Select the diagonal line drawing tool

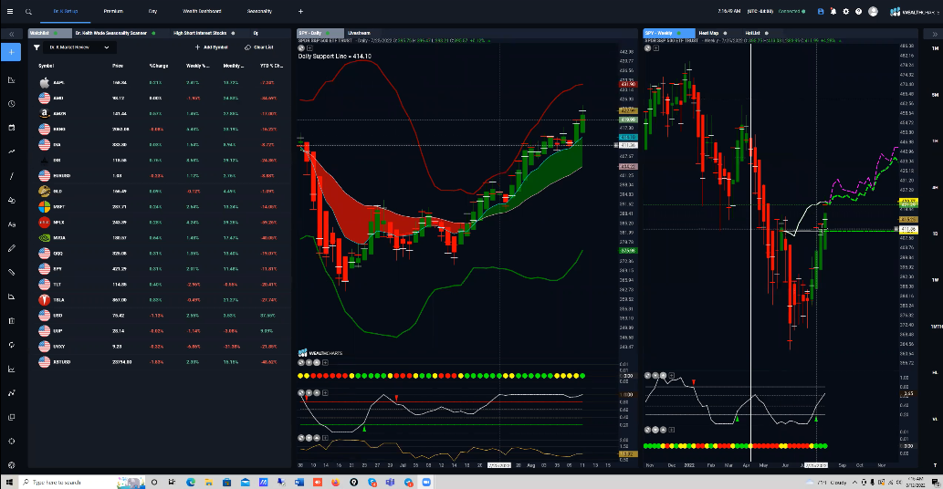pos(12,176)
